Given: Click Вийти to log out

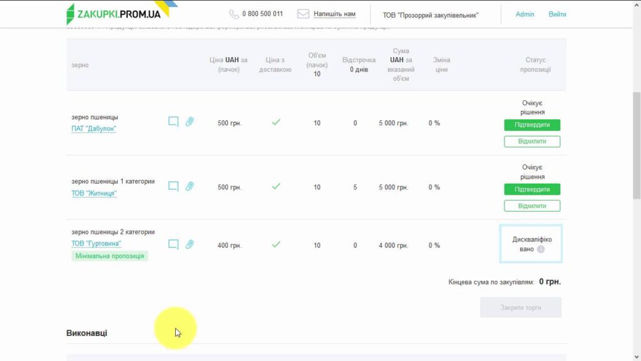Looking at the screenshot, I should 557,14.
